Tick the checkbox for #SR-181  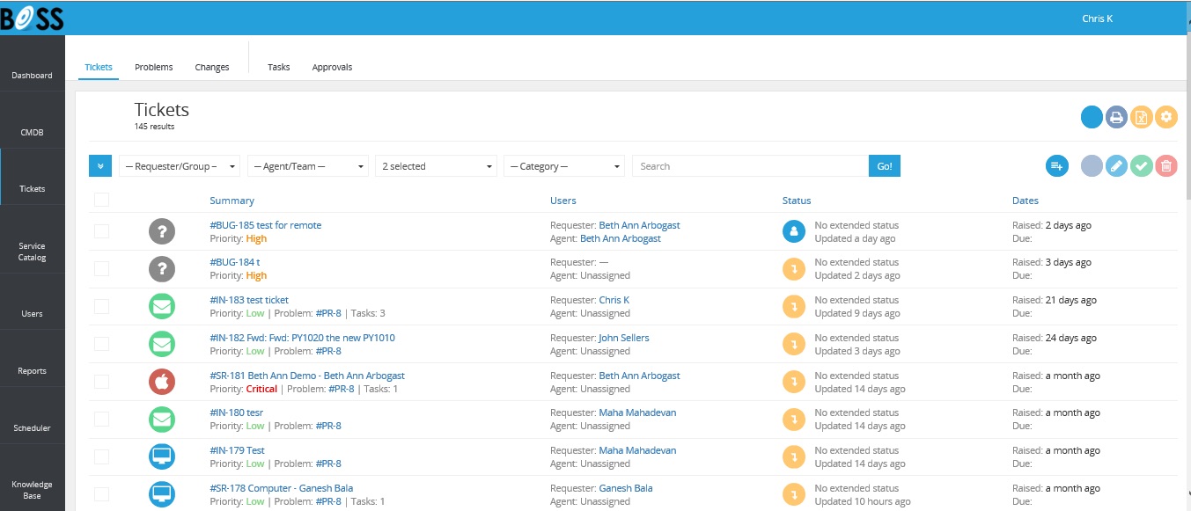click(x=101, y=382)
